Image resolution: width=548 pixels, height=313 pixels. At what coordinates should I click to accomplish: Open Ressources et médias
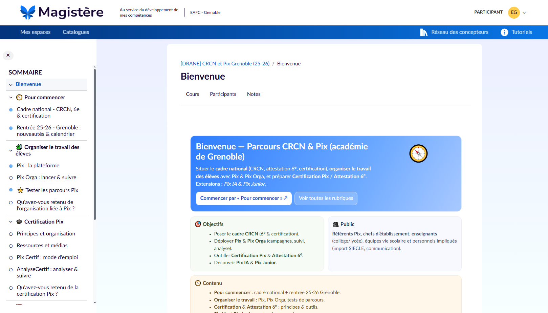pyautogui.click(x=42, y=246)
